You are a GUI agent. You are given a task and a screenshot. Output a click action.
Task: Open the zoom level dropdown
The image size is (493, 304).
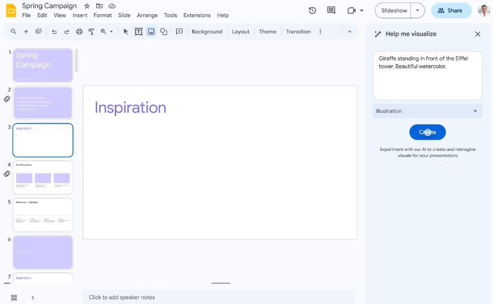click(106, 31)
